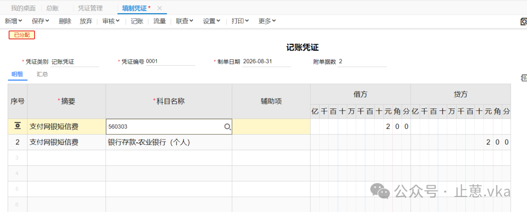The image size is (527, 212).
Task: Click row 2 摘要 cell 支付网银短信费
Action: pos(66,142)
